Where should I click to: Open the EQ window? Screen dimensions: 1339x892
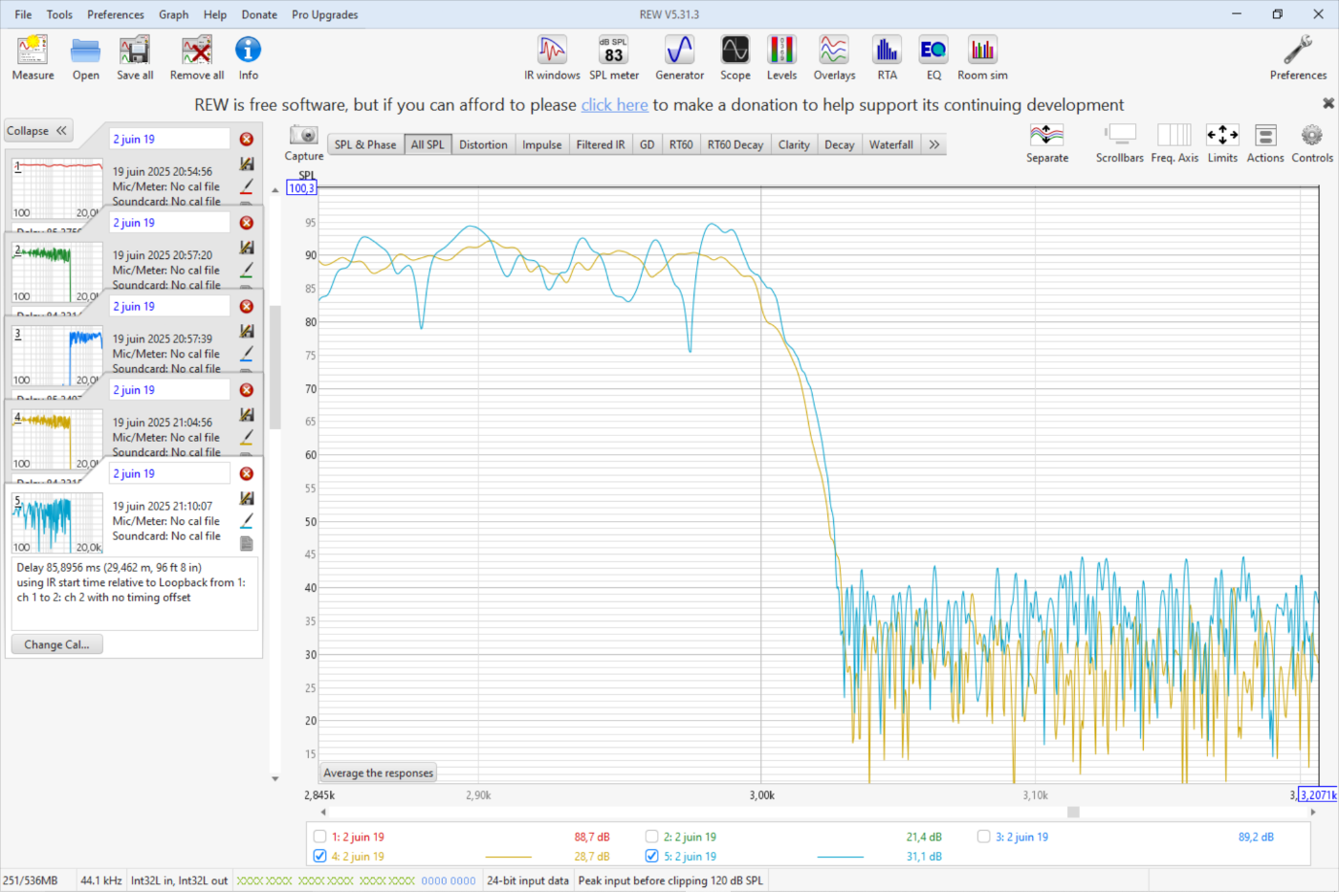(x=933, y=57)
